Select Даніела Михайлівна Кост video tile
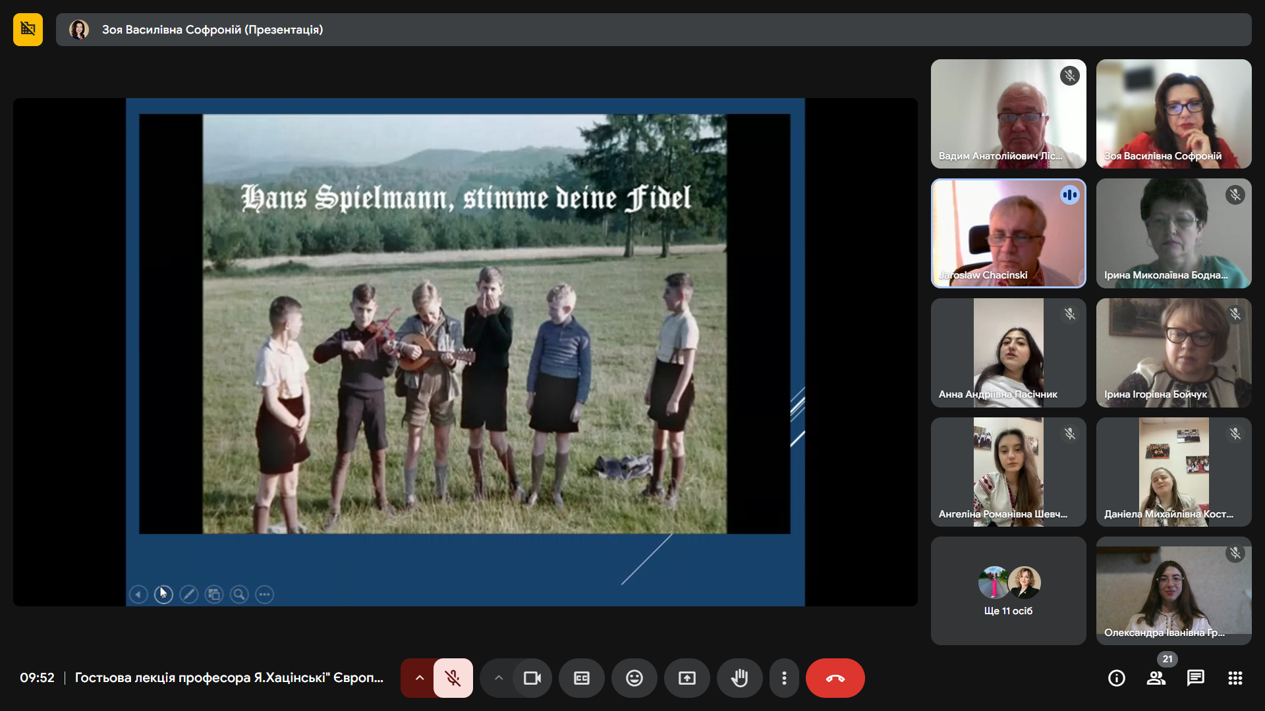The width and height of the screenshot is (1265, 711). pyautogui.click(x=1174, y=472)
